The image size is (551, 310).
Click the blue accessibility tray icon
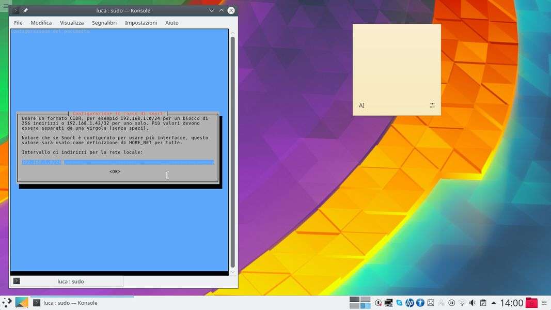[x=420, y=303]
